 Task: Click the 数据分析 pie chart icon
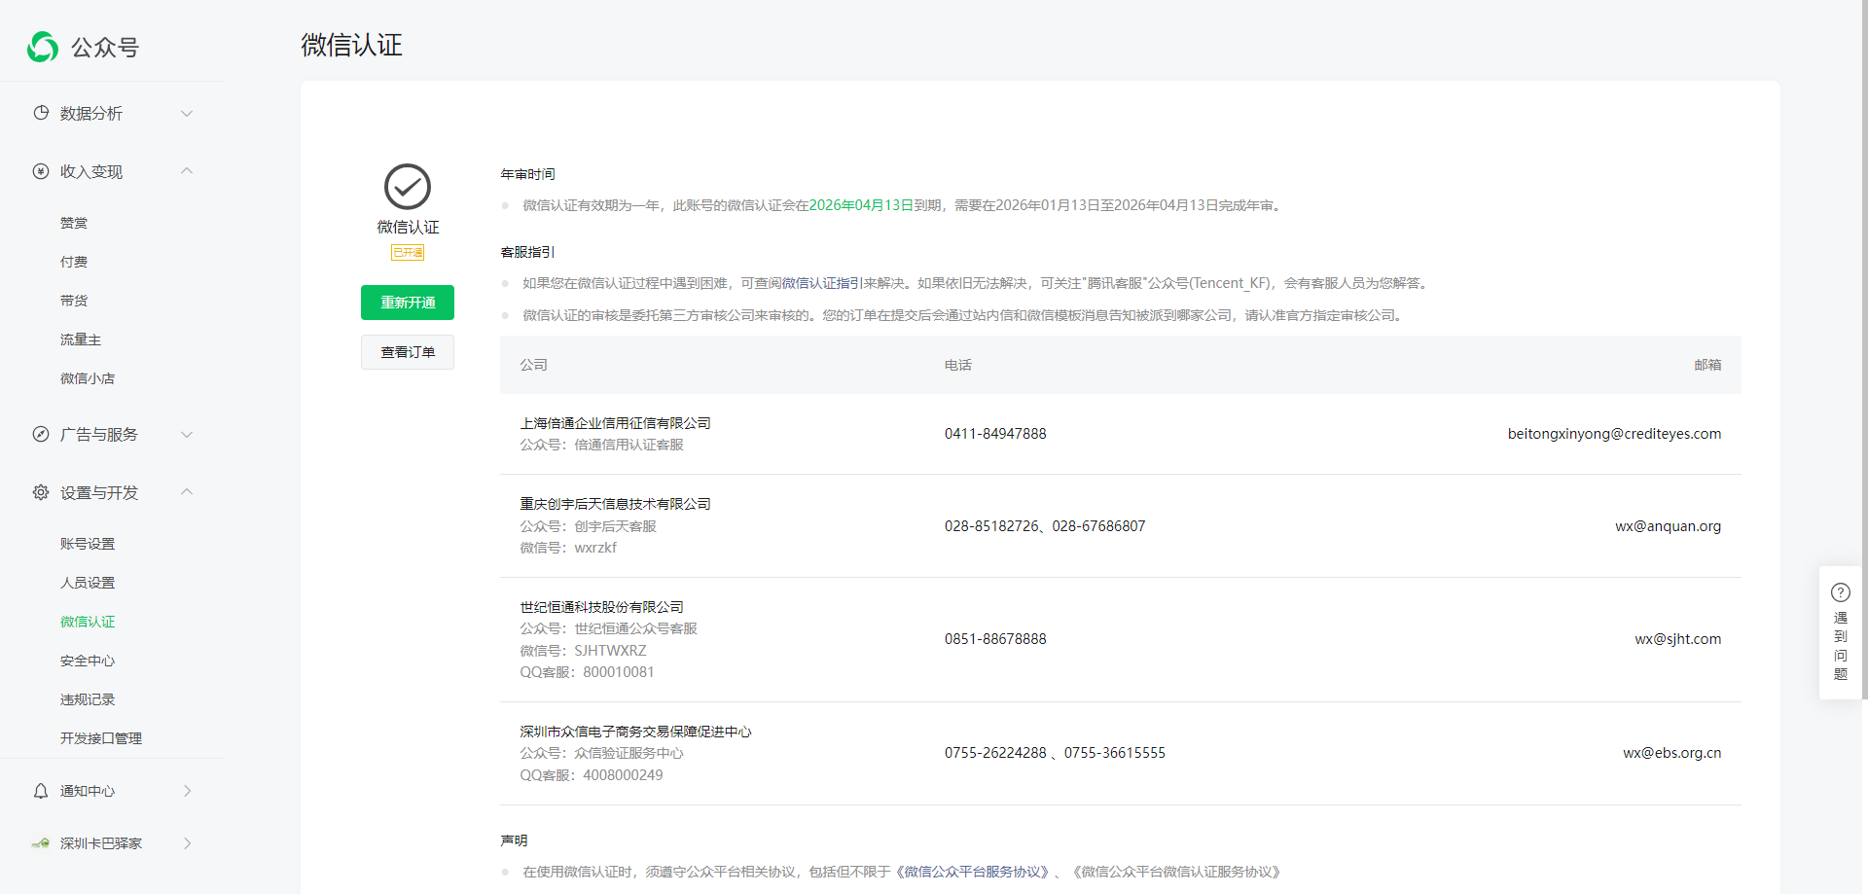click(41, 113)
